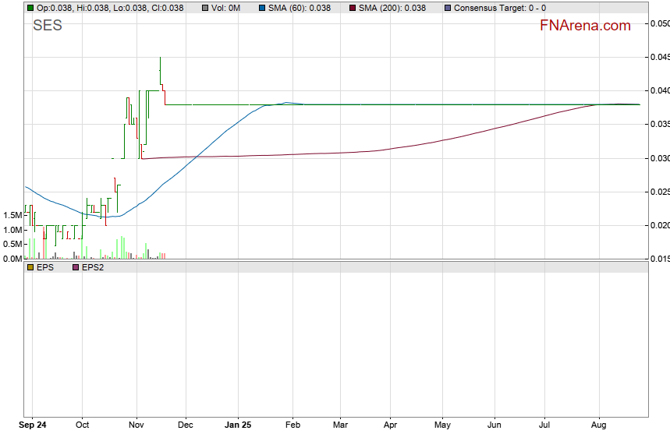Screen dimensions: 670x441
Task: Click the grey Vol legend swatch
Action: click(x=204, y=8)
